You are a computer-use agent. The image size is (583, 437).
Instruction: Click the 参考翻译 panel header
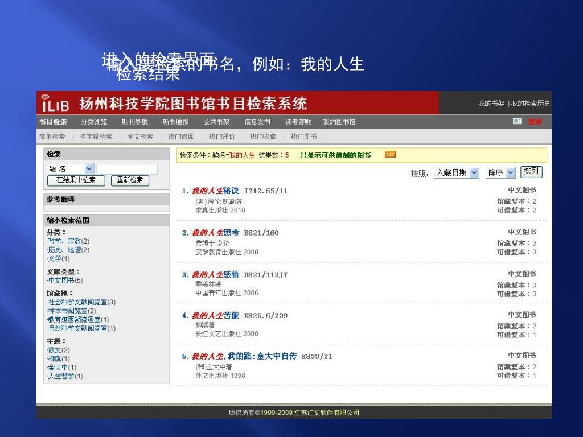click(106, 199)
